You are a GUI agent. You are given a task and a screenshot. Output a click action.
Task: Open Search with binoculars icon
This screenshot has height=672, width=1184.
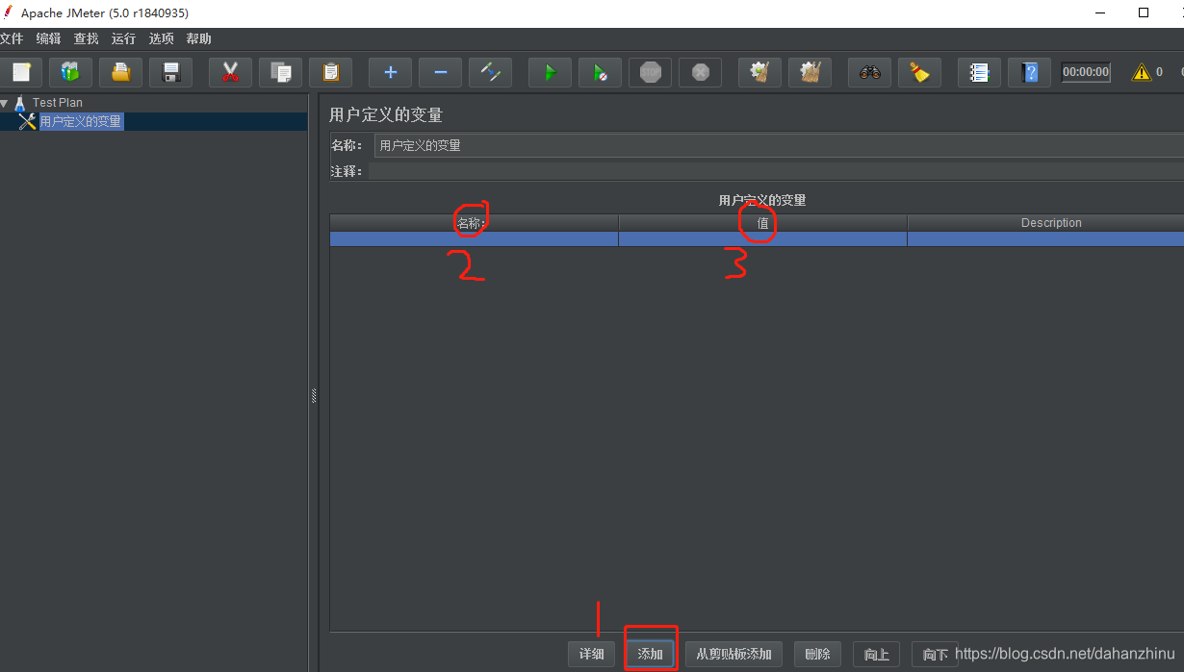[x=870, y=72]
